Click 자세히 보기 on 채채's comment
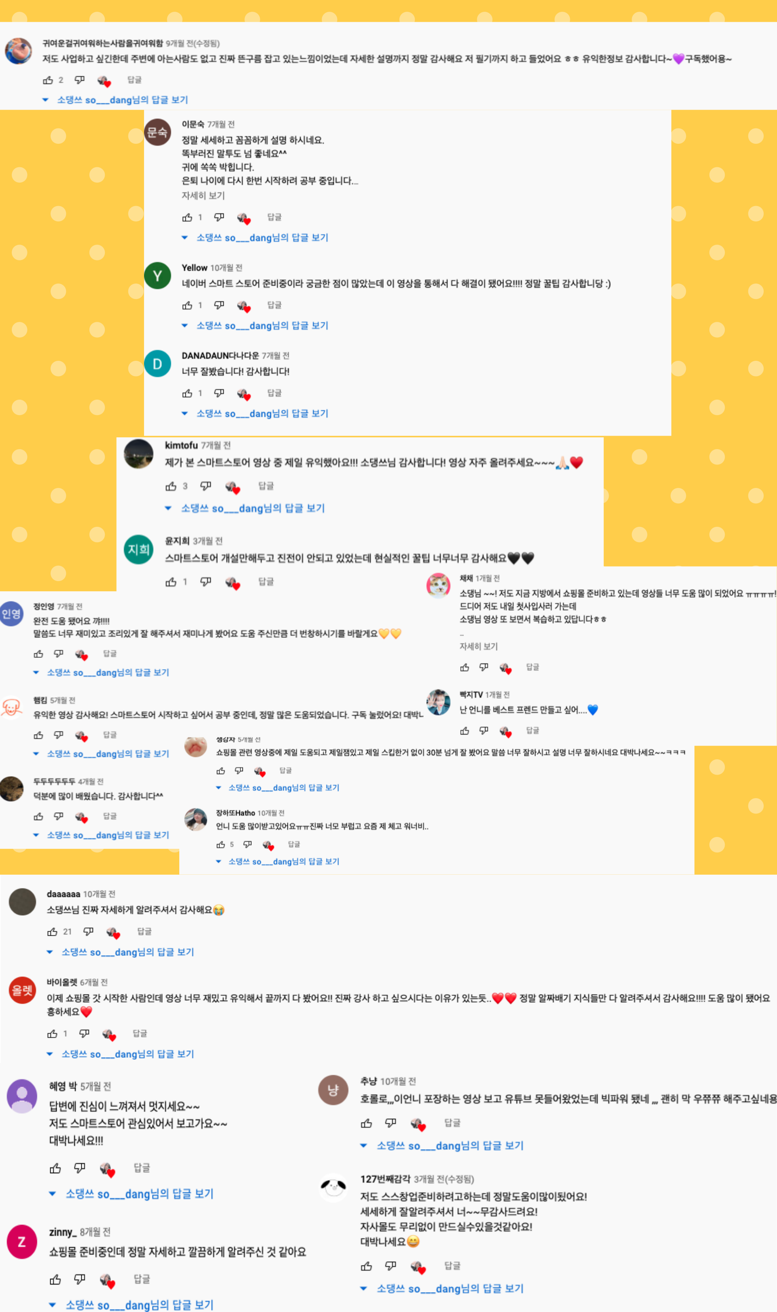The width and height of the screenshot is (777, 1312). tap(479, 646)
